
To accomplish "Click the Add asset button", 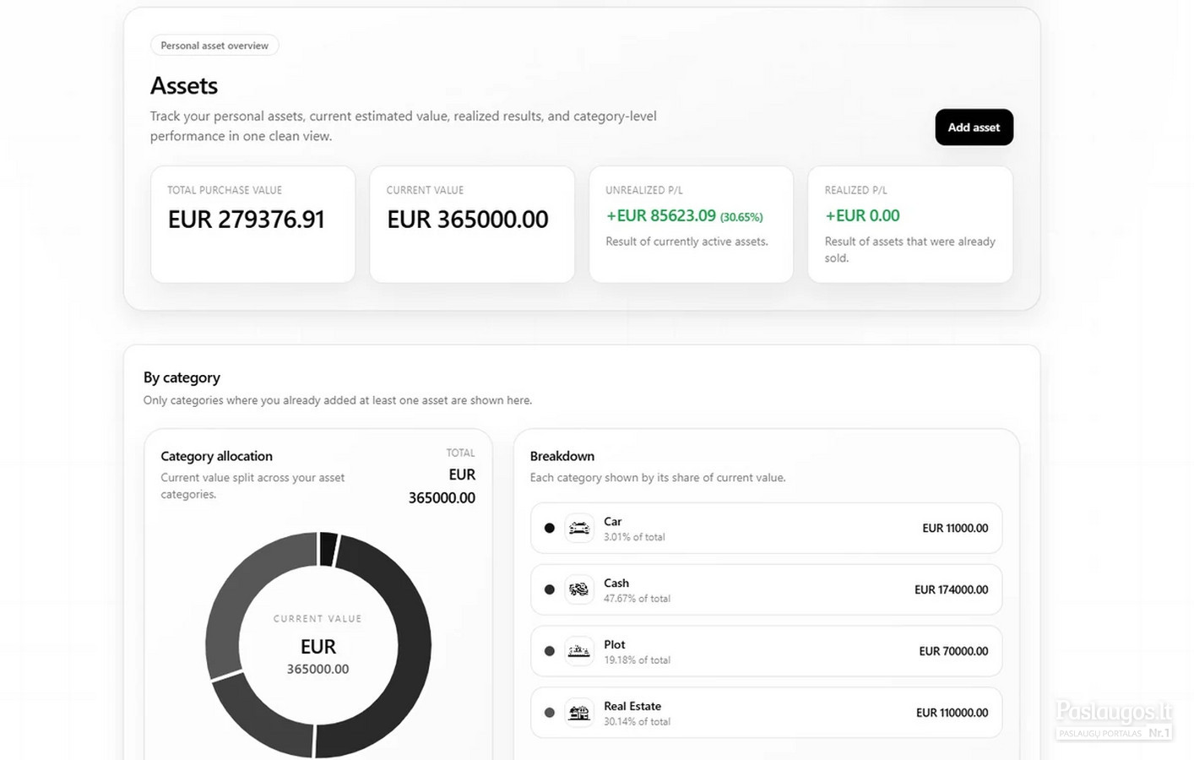I will coord(974,128).
